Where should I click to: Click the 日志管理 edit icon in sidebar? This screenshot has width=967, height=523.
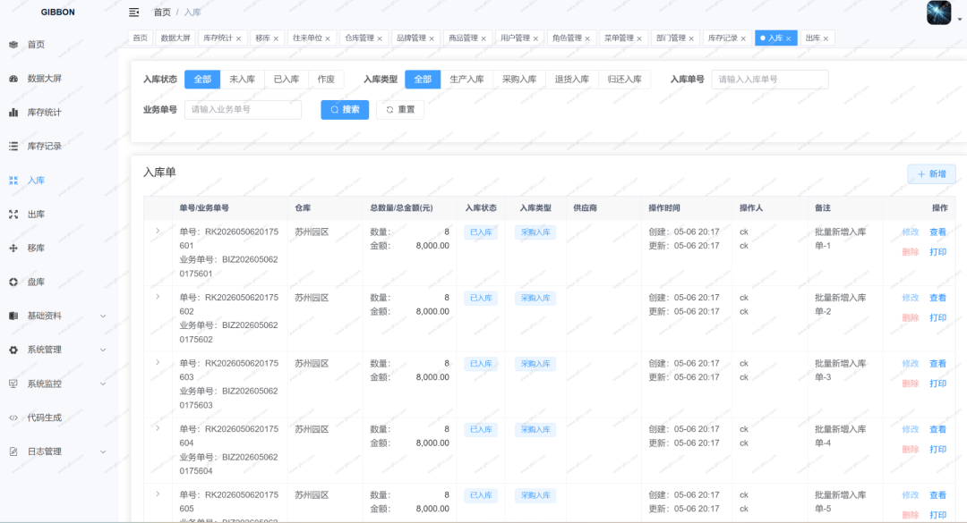point(13,451)
